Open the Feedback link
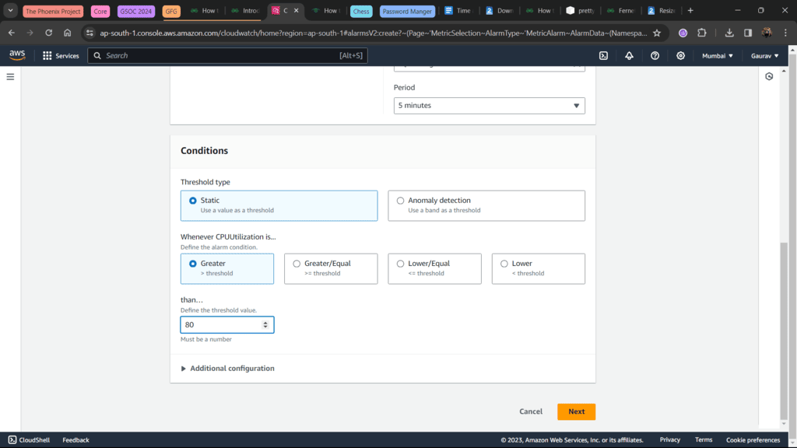Screen dimensions: 797x448 (x=75, y=440)
